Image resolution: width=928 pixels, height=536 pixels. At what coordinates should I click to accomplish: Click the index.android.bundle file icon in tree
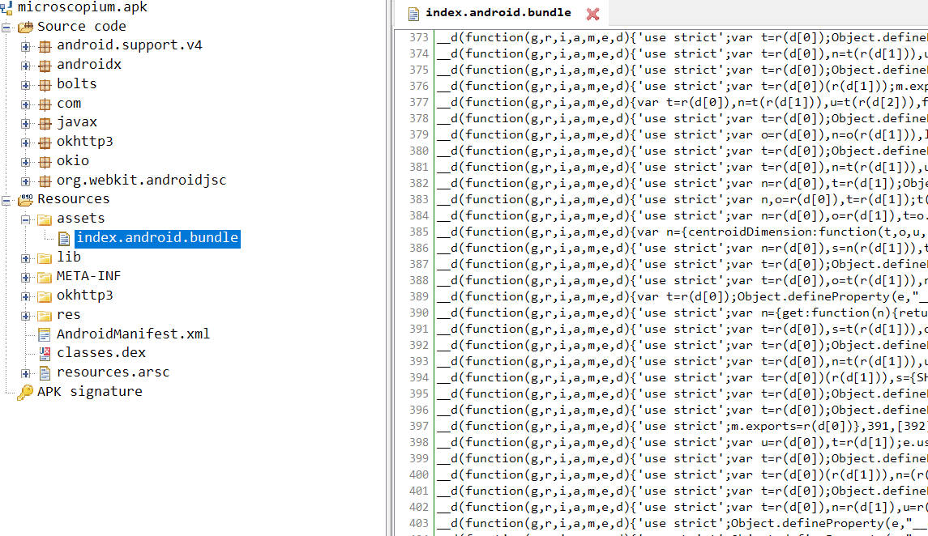(64, 238)
